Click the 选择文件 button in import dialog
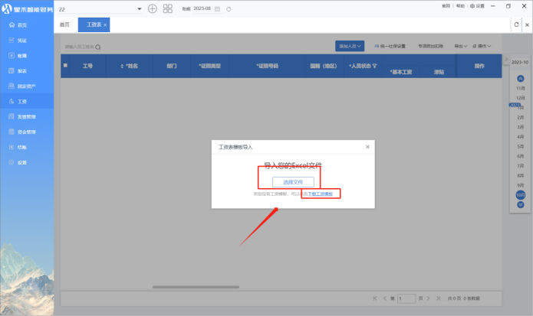This screenshot has width=533, height=316. point(293,182)
